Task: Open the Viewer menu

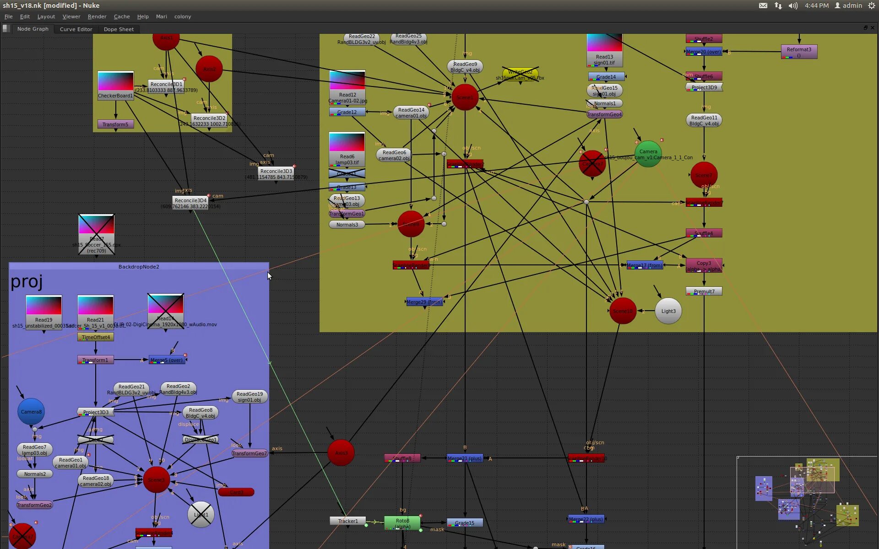Action: 71,16
